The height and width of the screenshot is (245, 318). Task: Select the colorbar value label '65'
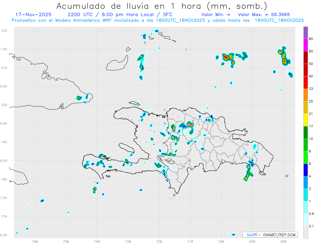click(x=311, y=51)
